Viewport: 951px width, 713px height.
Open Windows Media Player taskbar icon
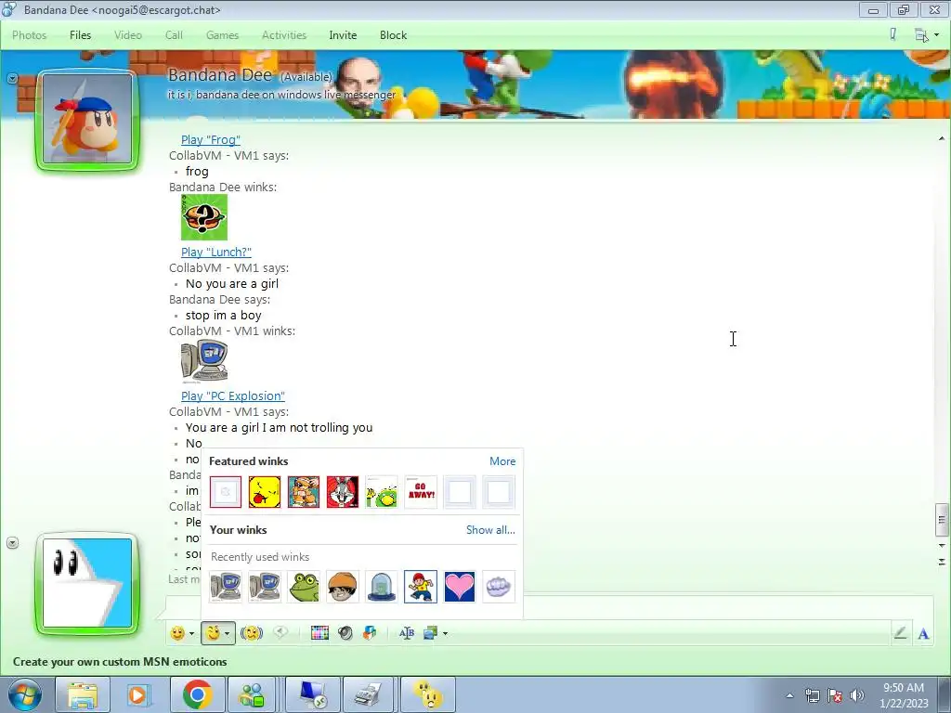(137, 694)
